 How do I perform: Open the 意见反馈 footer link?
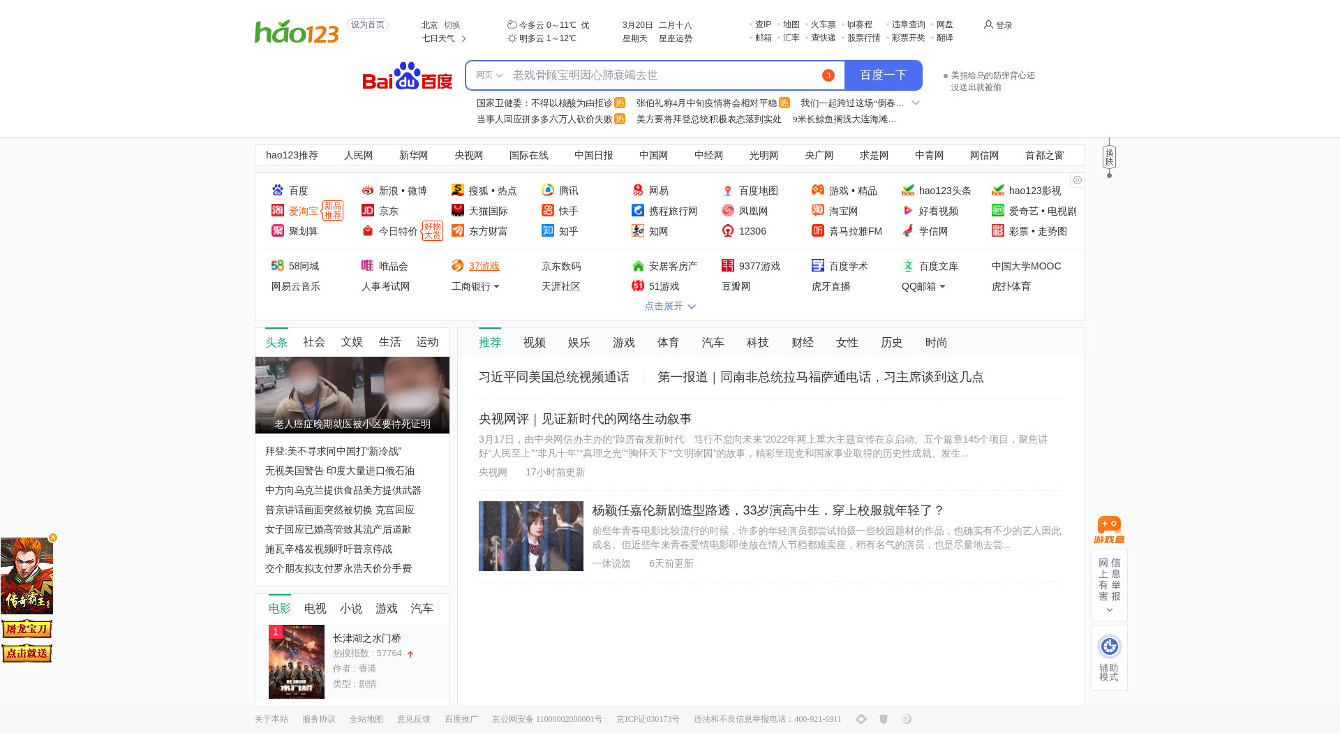414,719
